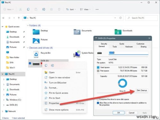This screenshot has height=120, width=160.
Task: Click Cancel in the Properties dialog
Action: [x=132, y=113]
